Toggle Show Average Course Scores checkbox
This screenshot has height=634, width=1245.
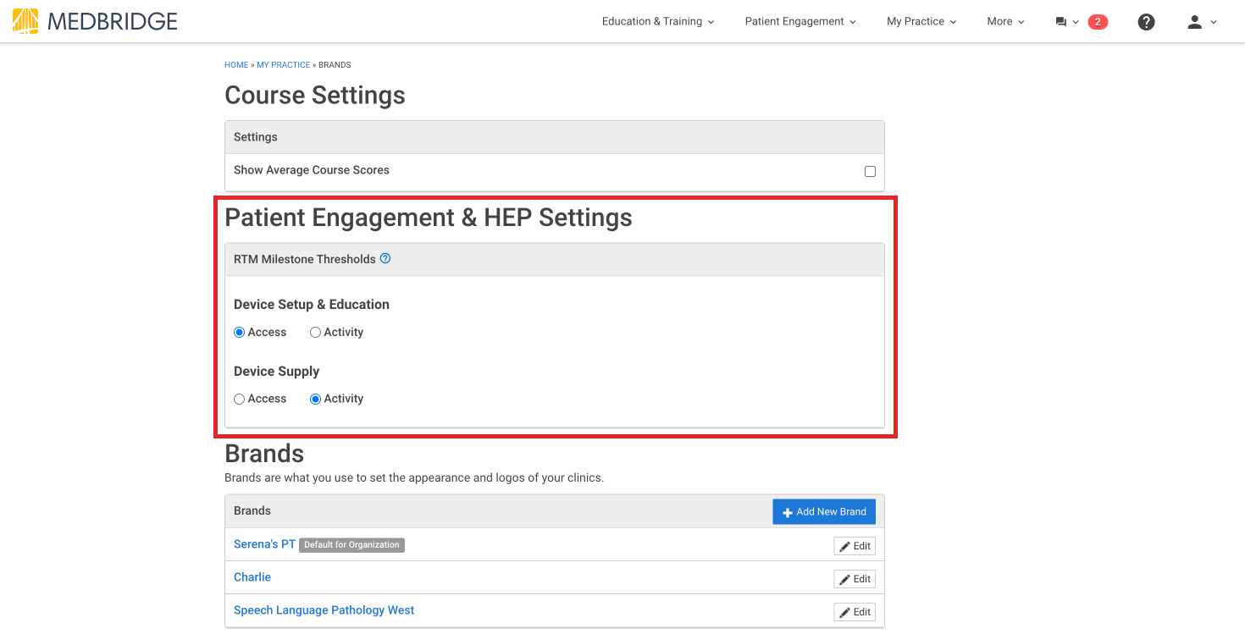pyautogui.click(x=870, y=171)
